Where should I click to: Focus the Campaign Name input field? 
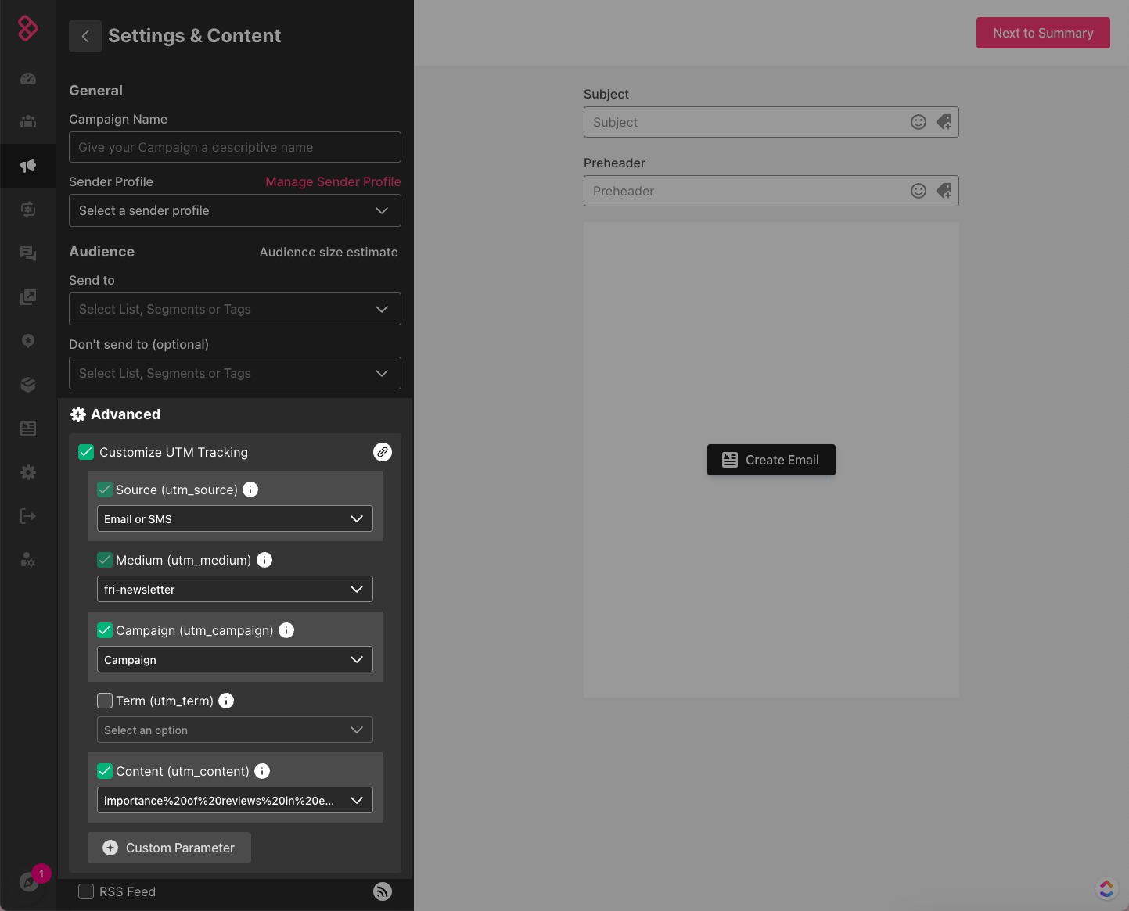point(235,147)
